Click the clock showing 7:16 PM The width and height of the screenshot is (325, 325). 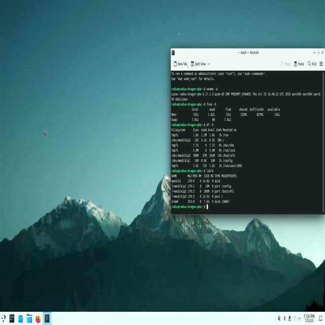click(x=309, y=318)
